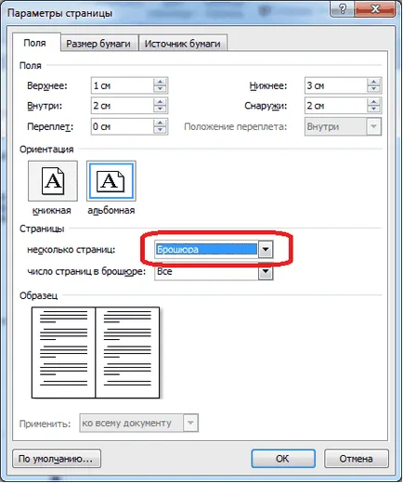Click the Переплет gutter field
The height and width of the screenshot is (483, 403).
tap(123, 126)
